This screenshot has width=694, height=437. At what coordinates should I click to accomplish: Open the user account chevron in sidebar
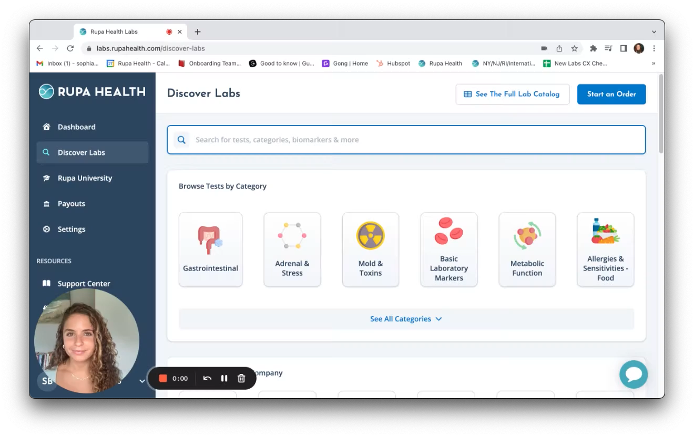coord(141,381)
